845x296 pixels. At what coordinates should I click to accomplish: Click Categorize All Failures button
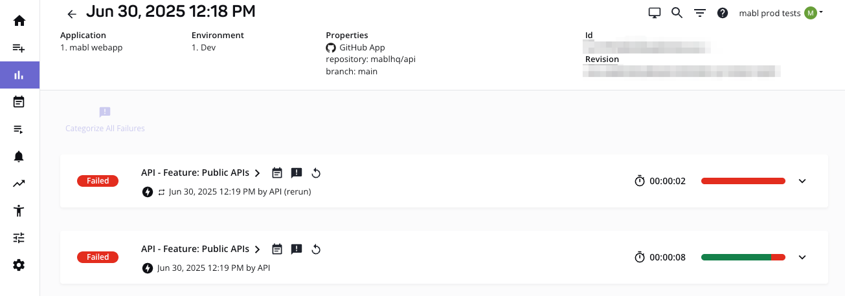(x=105, y=120)
